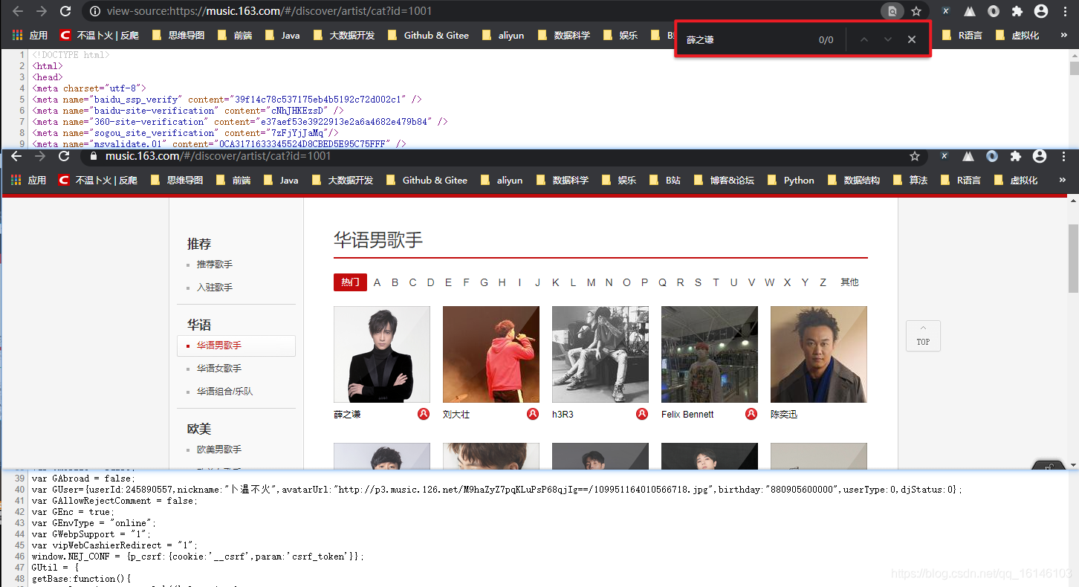Go back in the music.163.com window
Viewport: 1079px width, 587px height.
pos(16,156)
